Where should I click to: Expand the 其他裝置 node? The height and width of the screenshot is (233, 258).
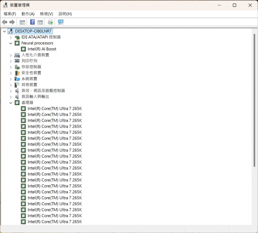(11, 85)
